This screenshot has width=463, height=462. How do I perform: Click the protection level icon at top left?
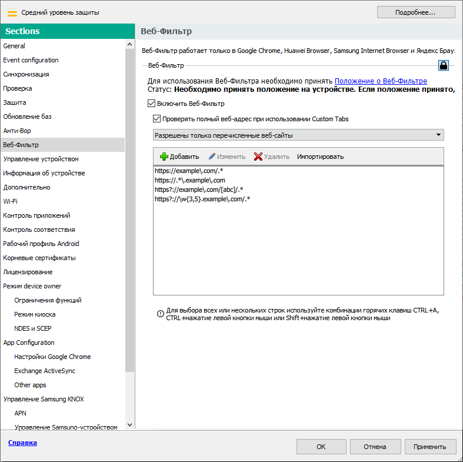tap(12, 12)
